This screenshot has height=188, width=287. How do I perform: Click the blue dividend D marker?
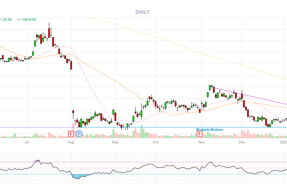pyautogui.click(x=79, y=134)
